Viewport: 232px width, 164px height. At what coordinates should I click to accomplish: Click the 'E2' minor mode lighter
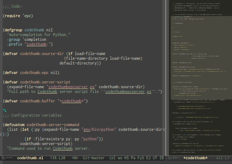(148, 158)
